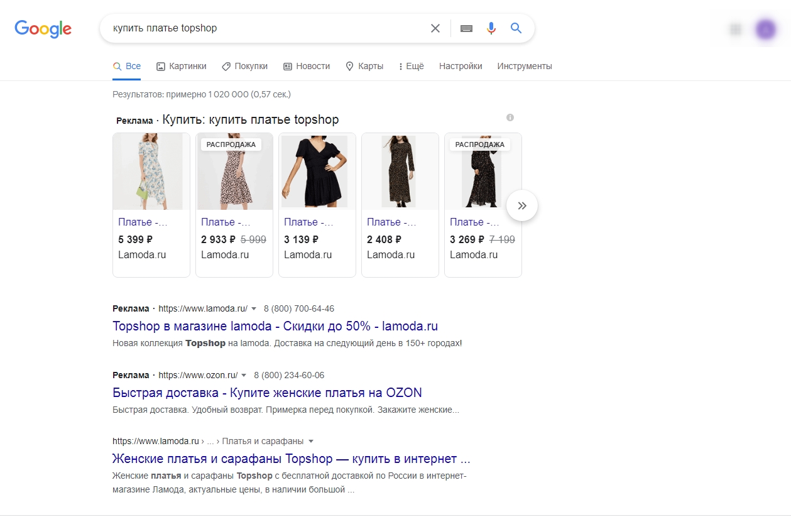Click phone number 8 (800) 700-64-46
Viewport: 791px width, 517px height.
point(299,308)
